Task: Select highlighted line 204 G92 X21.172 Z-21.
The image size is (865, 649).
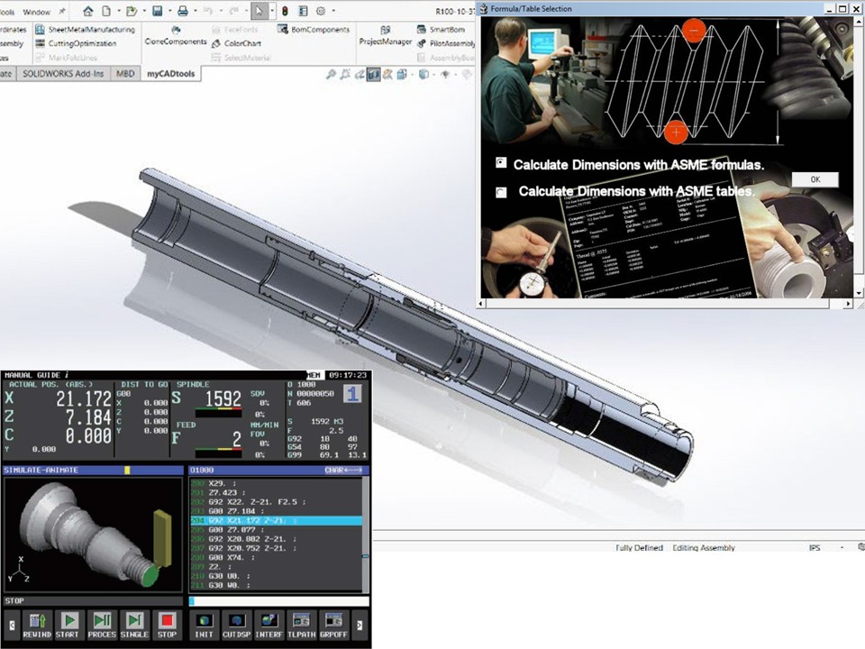Action: [x=276, y=520]
